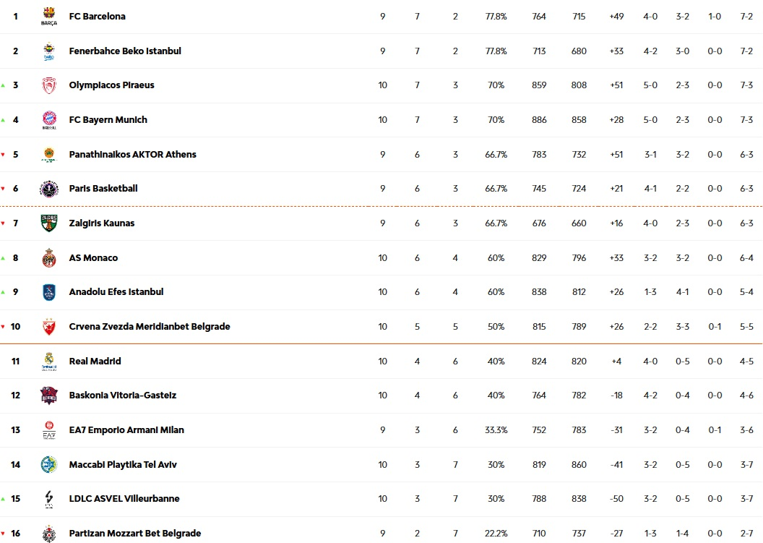Viewport: 763px width, 543px height.
Task: Click the Paris Basketball round logo
Action: click(x=49, y=189)
